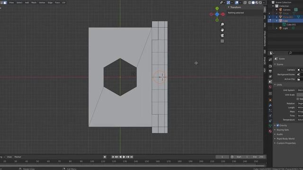Open the timeline Marker menu

click(x=18, y=157)
